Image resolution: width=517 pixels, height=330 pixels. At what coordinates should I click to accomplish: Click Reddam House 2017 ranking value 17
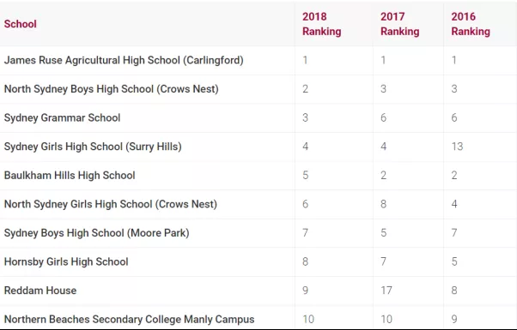click(386, 291)
